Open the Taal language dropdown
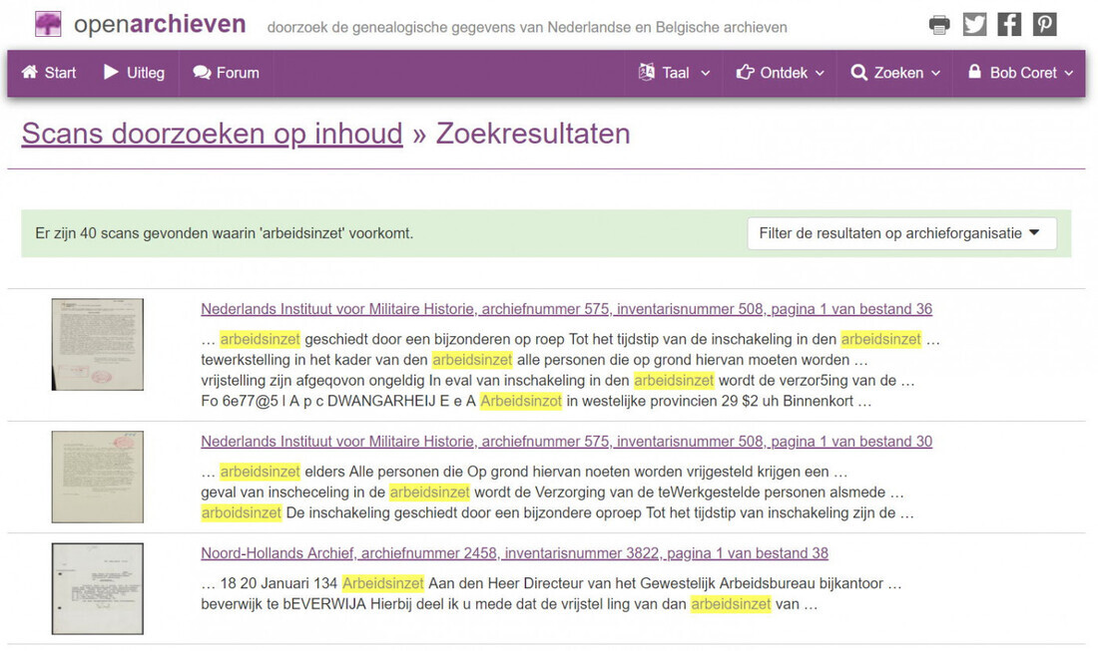The width and height of the screenshot is (1098, 651). (x=674, y=73)
